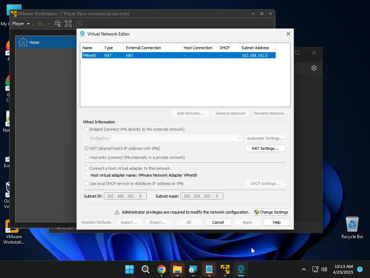Close the Virtual Network Editor dialog
370x278 pixels.
[x=288, y=34]
